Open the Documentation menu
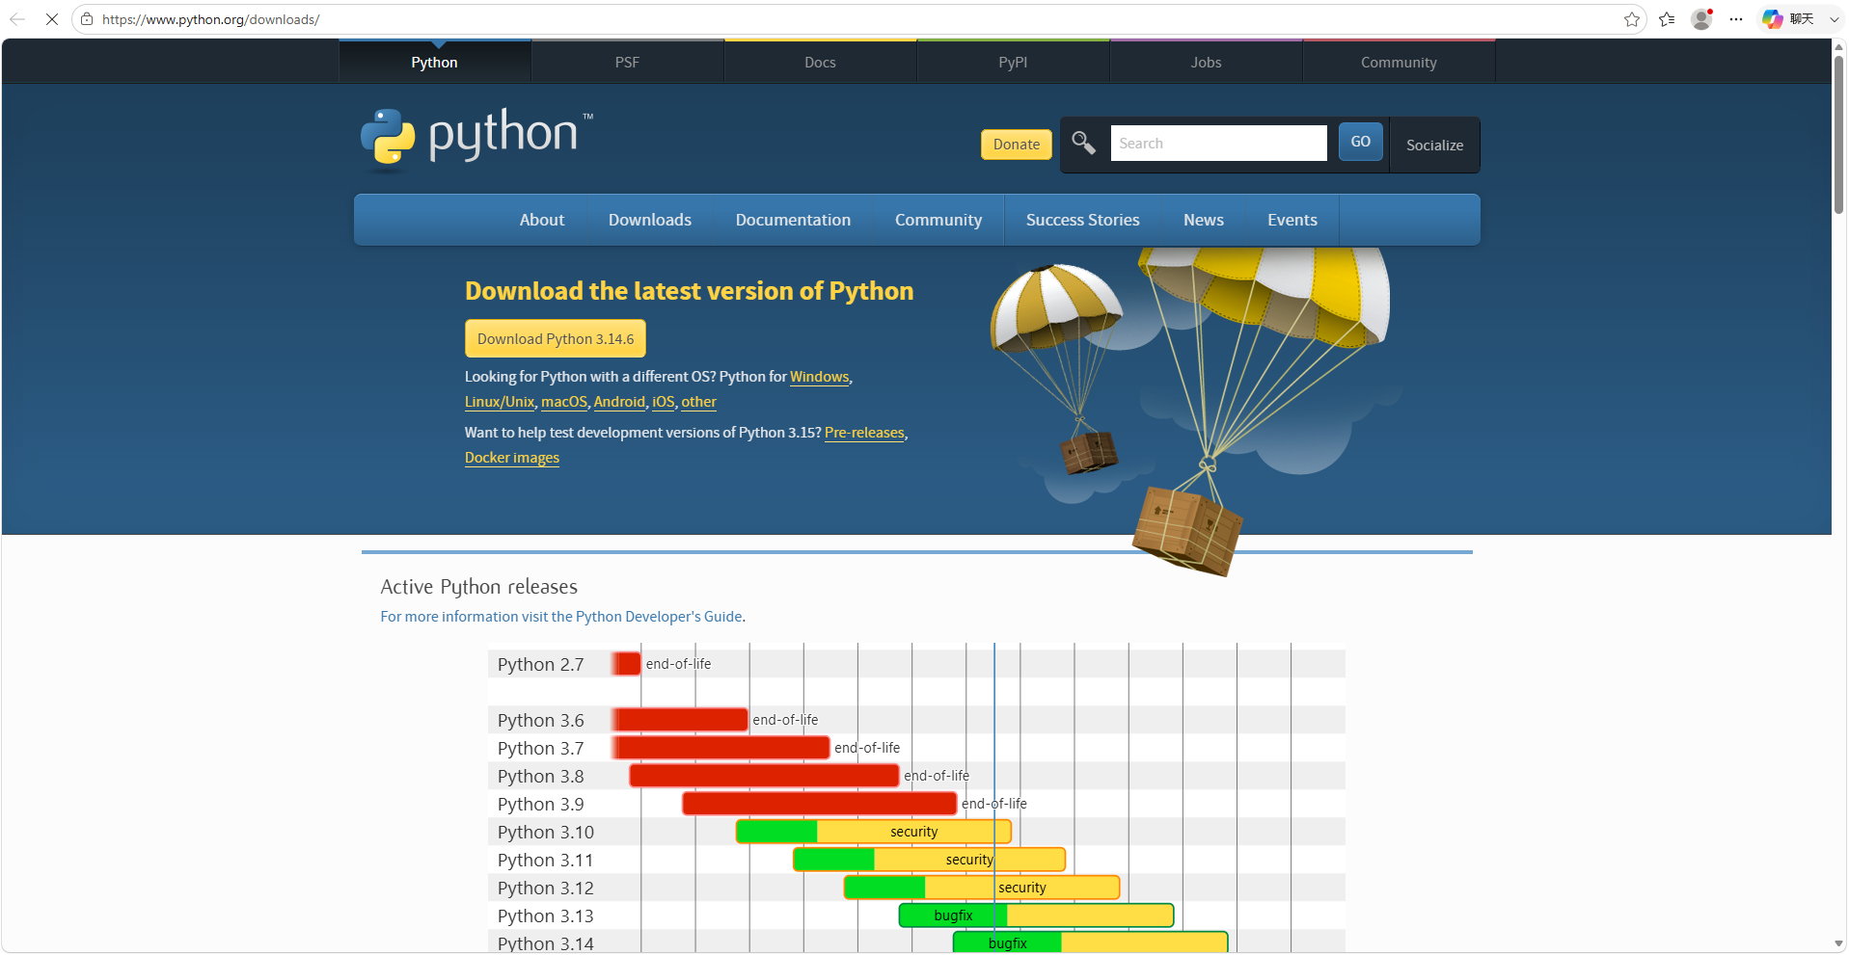Image resolution: width=1849 pixels, height=955 pixels. [x=793, y=220]
